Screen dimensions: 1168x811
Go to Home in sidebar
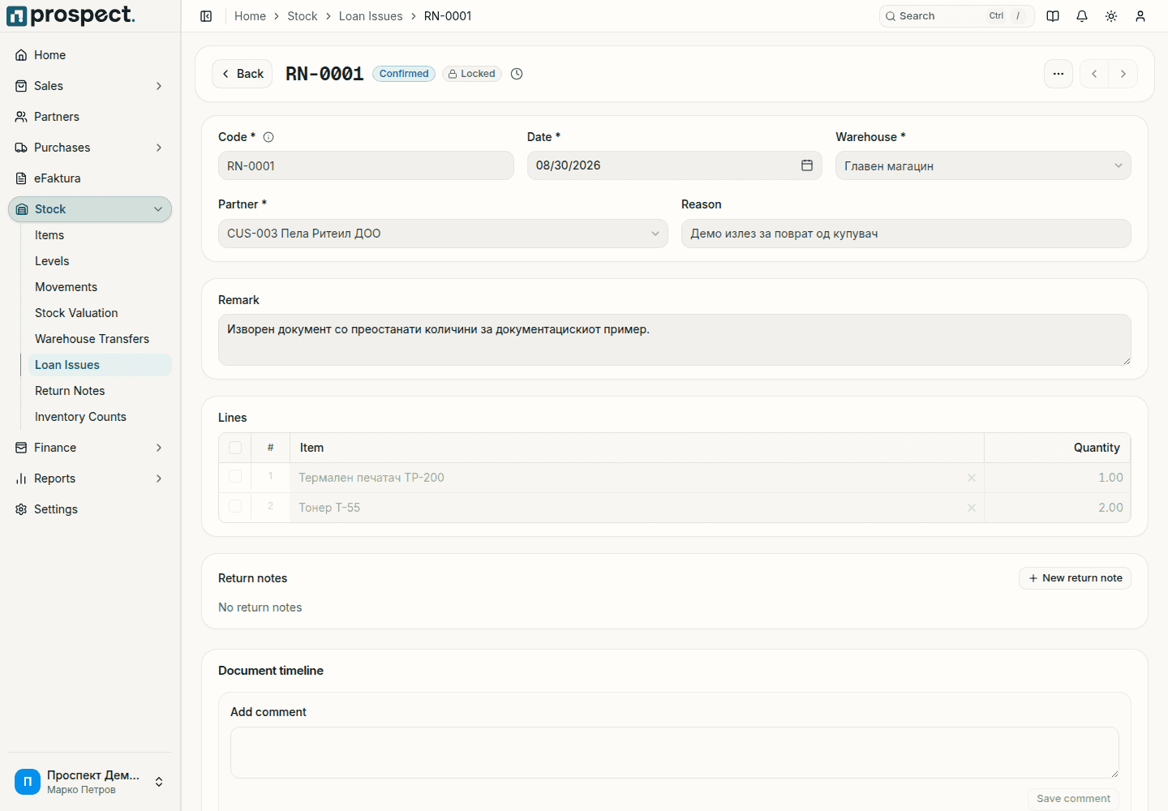click(90, 55)
